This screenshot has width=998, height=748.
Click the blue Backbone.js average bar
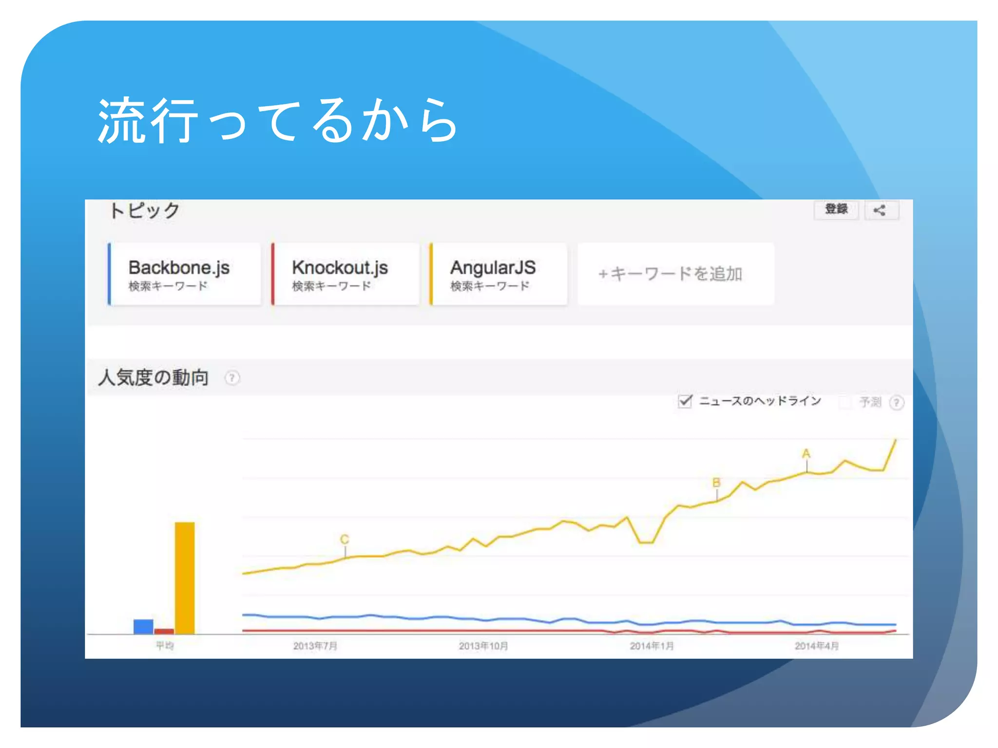[x=143, y=627]
